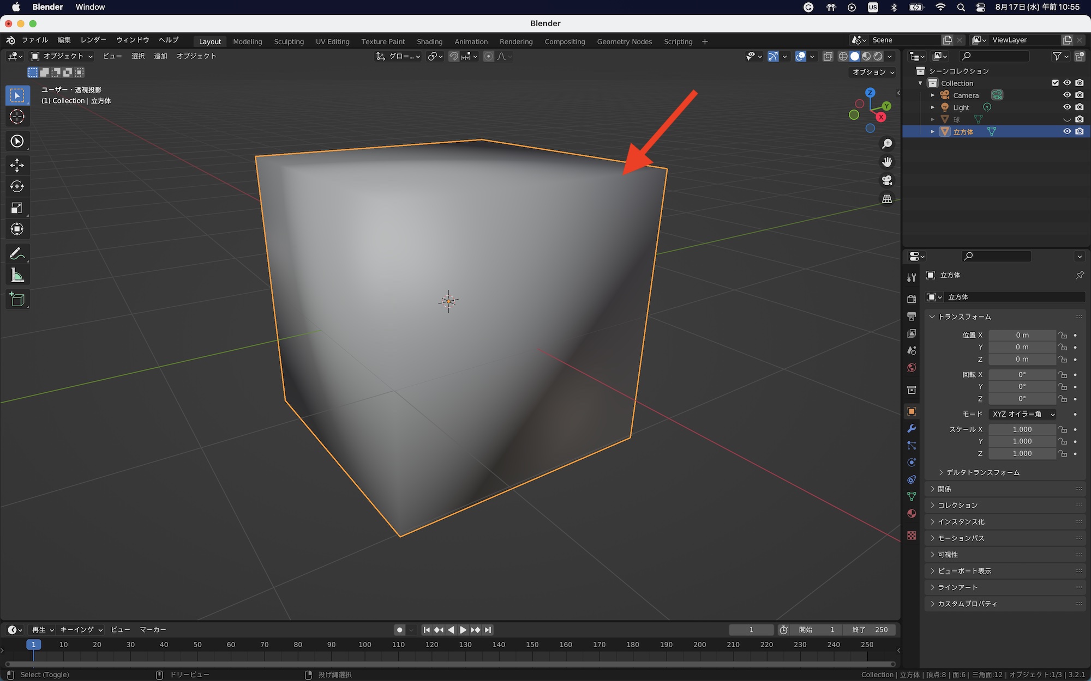Choose the Add Cube tool
This screenshot has height=681, width=1091.
coord(17,300)
